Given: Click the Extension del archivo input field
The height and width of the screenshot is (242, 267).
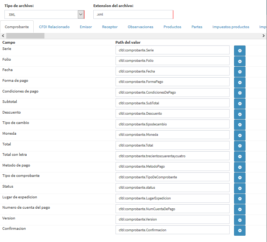Looking at the screenshot, I should point(133,14).
